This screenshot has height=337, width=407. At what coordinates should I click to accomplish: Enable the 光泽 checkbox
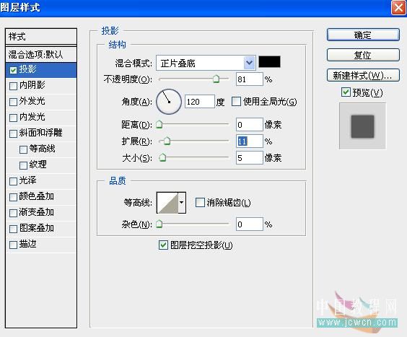13,181
